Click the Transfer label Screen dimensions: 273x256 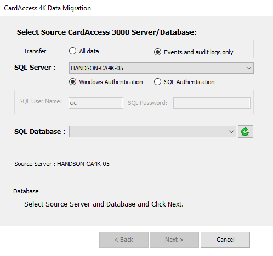(x=35, y=51)
